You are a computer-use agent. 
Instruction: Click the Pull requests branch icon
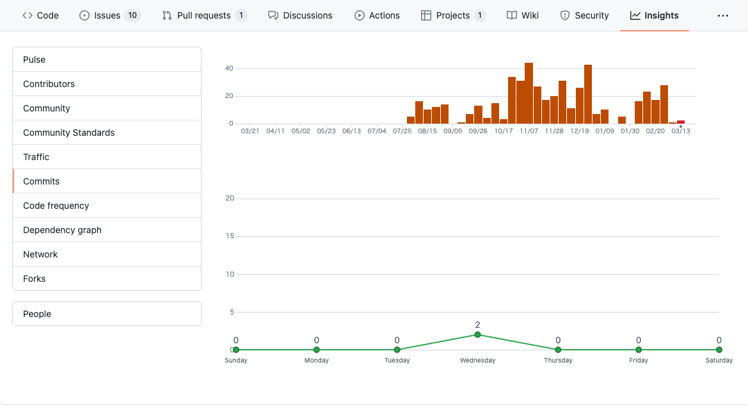click(x=167, y=15)
